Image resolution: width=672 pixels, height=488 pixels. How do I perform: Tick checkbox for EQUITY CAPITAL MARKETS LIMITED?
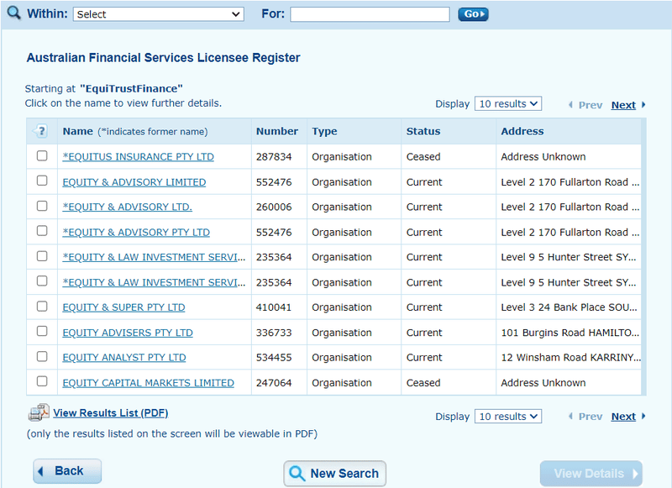tap(42, 380)
